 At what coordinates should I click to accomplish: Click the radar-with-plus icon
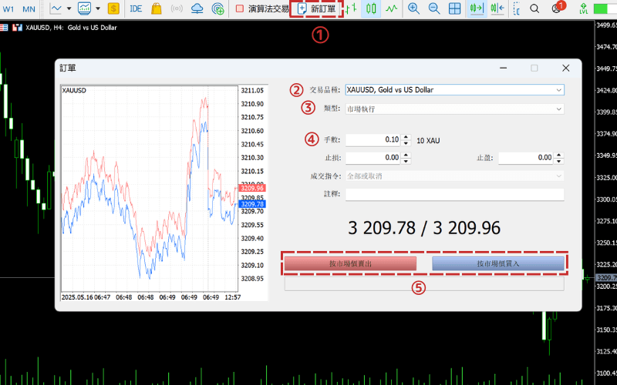click(x=217, y=8)
